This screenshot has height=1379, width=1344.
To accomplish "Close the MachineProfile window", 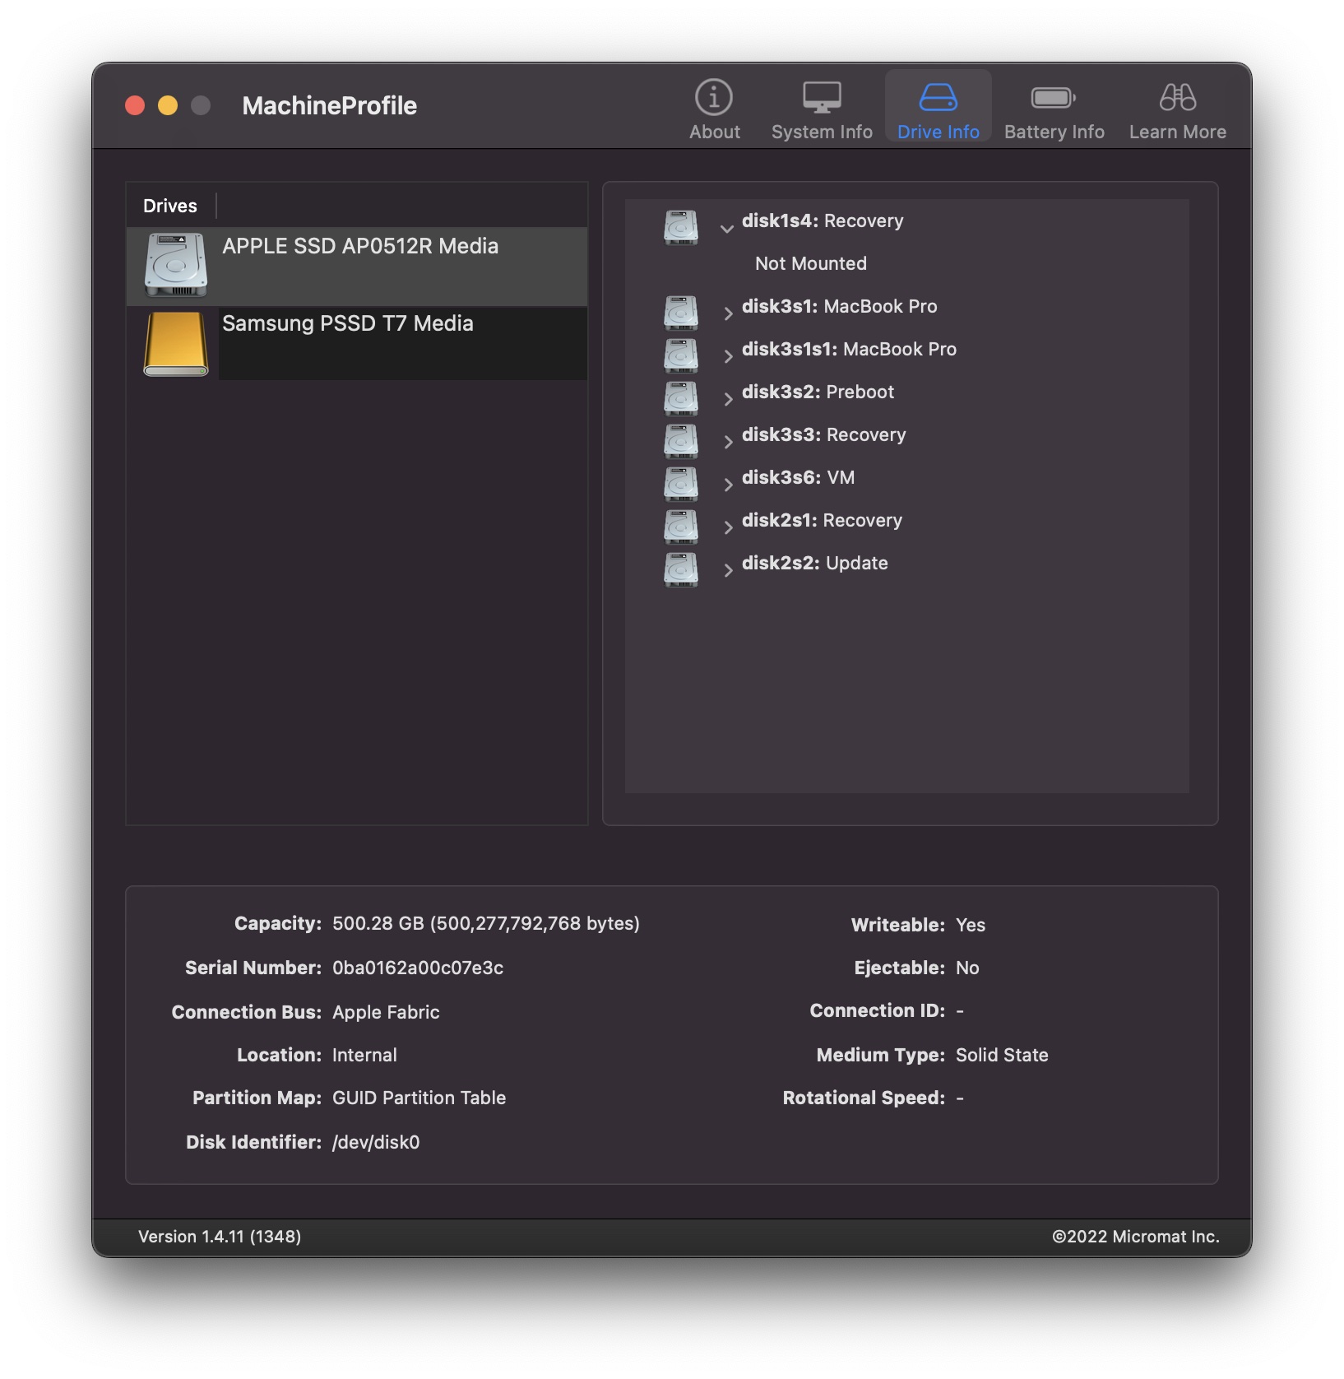I will [x=135, y=105].
